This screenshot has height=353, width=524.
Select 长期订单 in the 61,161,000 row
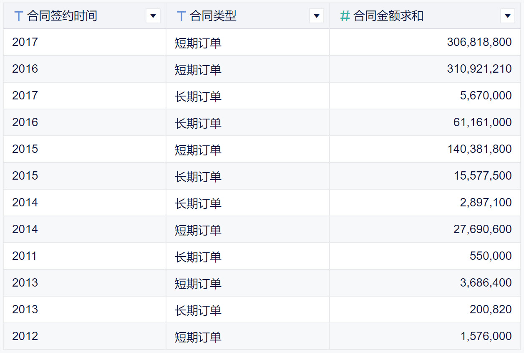[198, 123]
